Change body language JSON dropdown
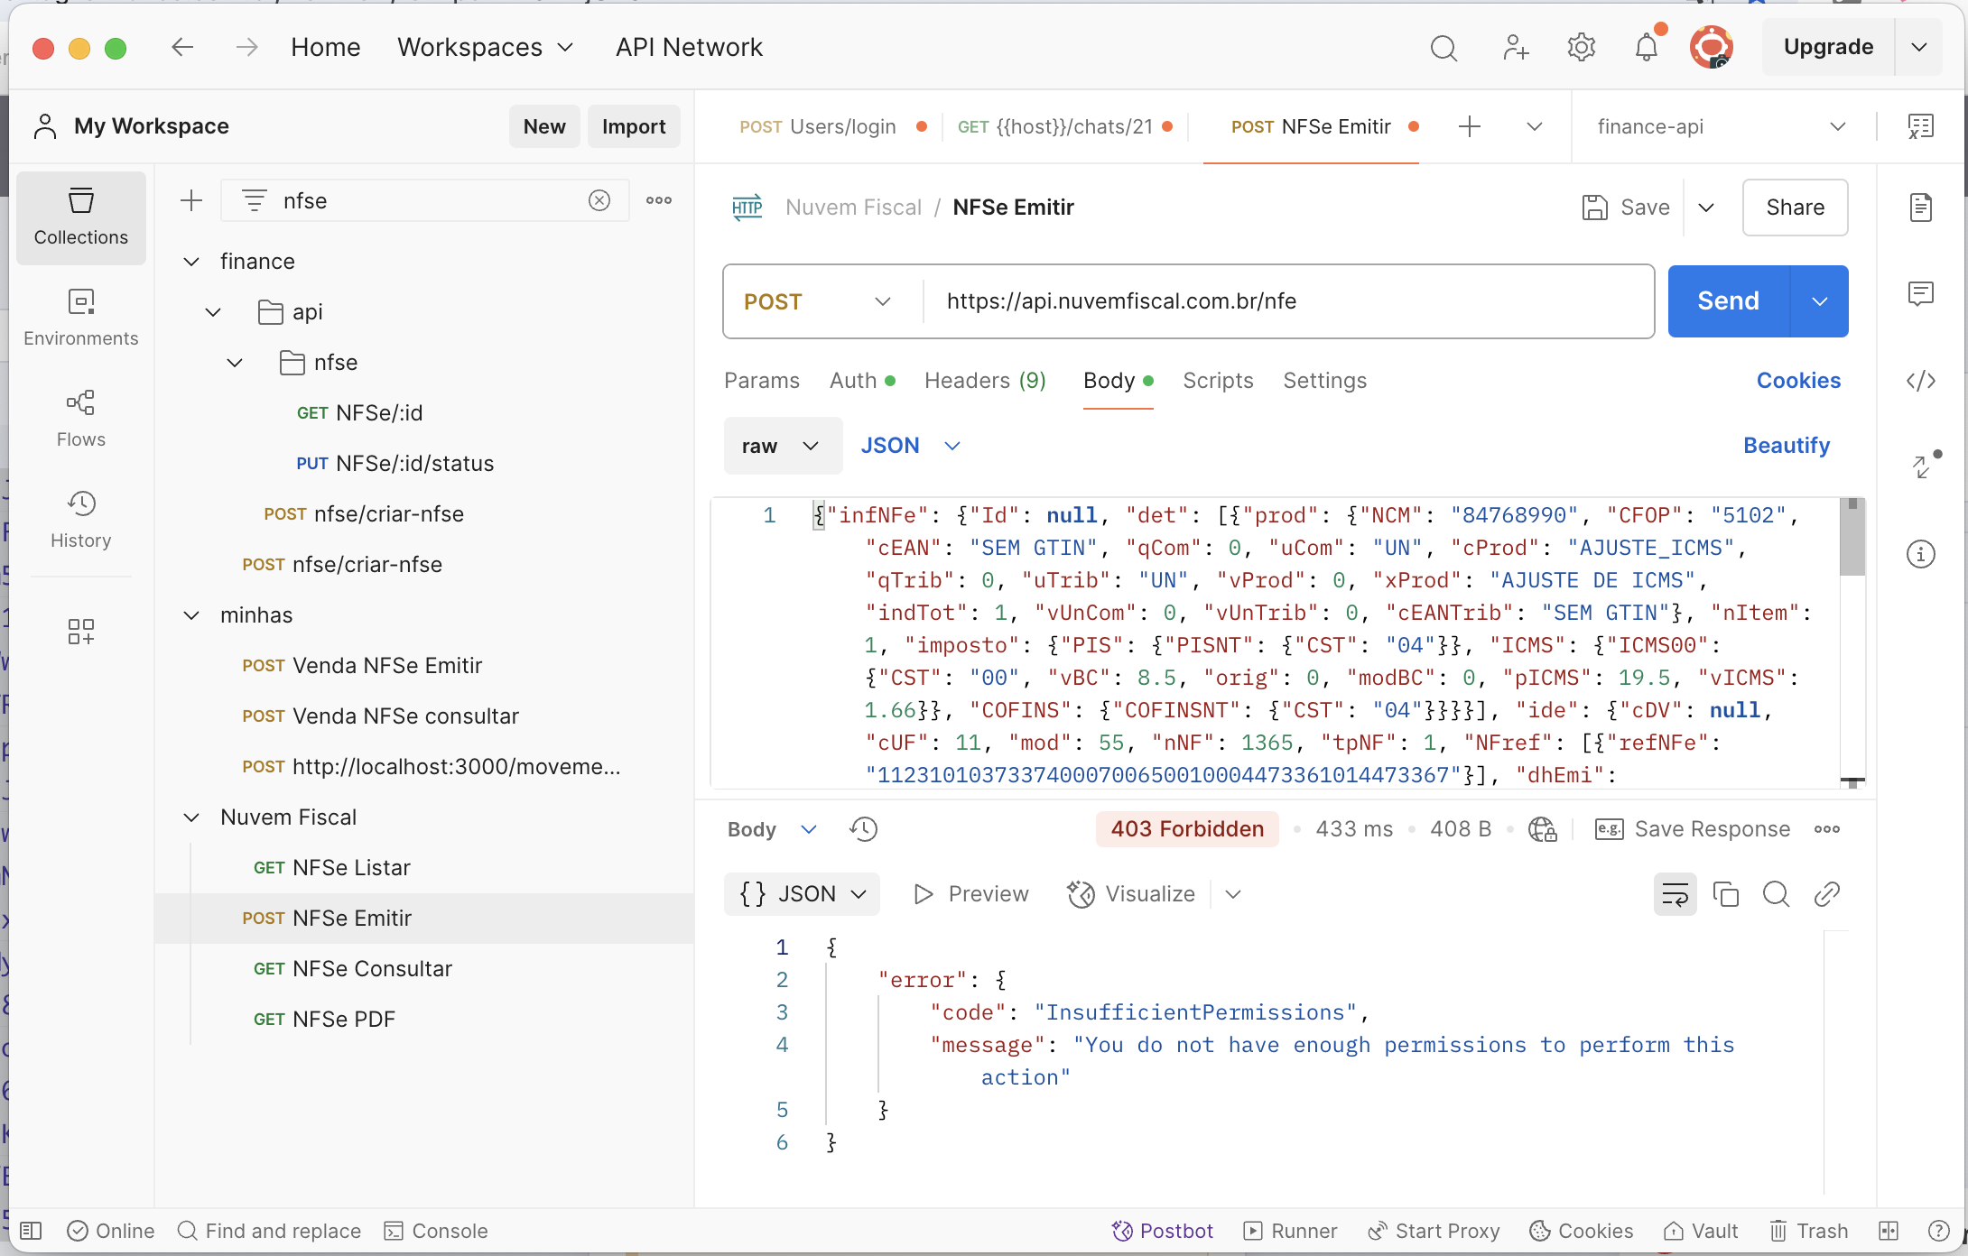This screenshot has height=1256, width=1968. click(910, 446)
